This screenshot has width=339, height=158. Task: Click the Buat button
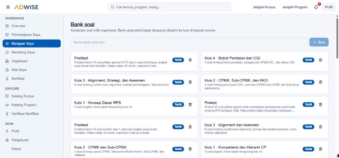tap(319, 42)
